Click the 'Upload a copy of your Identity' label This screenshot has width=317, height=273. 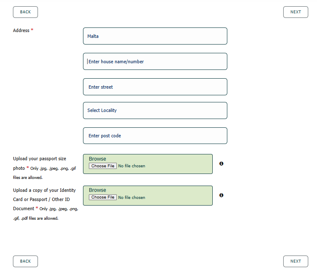pyautogui.click(x=44, y=190)
